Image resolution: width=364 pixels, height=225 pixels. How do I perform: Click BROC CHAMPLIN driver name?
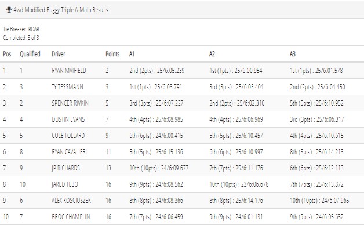71,217
